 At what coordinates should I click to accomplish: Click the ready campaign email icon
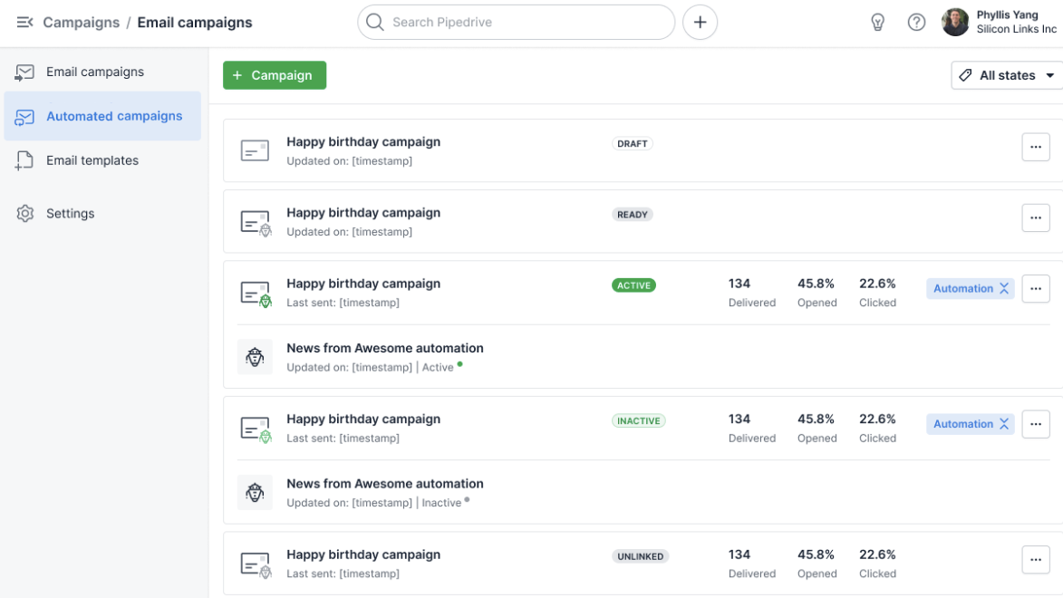(x=256, y=222)
